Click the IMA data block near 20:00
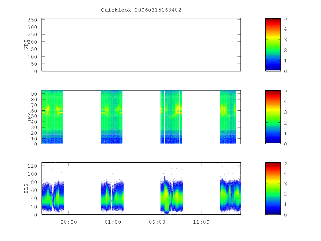 point(52,117)
